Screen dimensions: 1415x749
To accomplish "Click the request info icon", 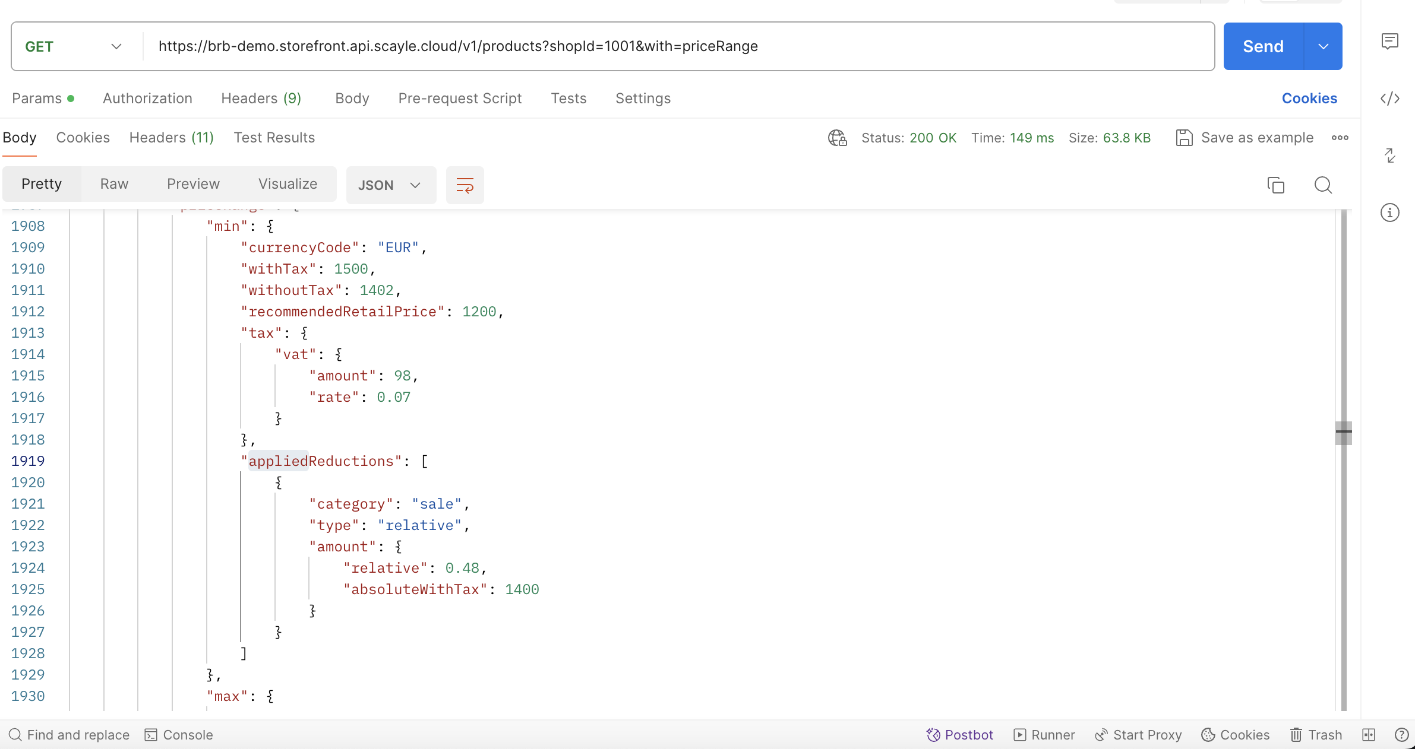I will pos(1389,212).
